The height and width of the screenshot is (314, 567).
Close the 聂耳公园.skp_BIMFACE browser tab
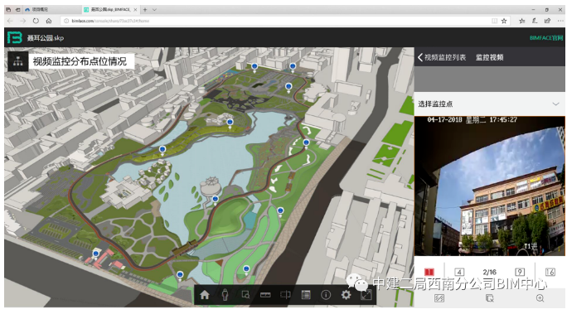click(136, 10)
